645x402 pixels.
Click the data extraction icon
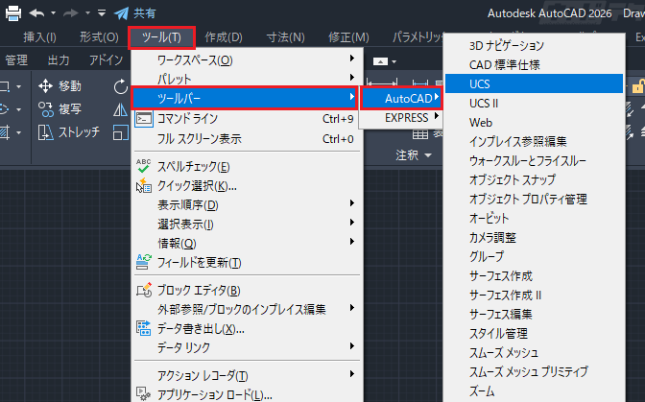[x=144, y=328]
